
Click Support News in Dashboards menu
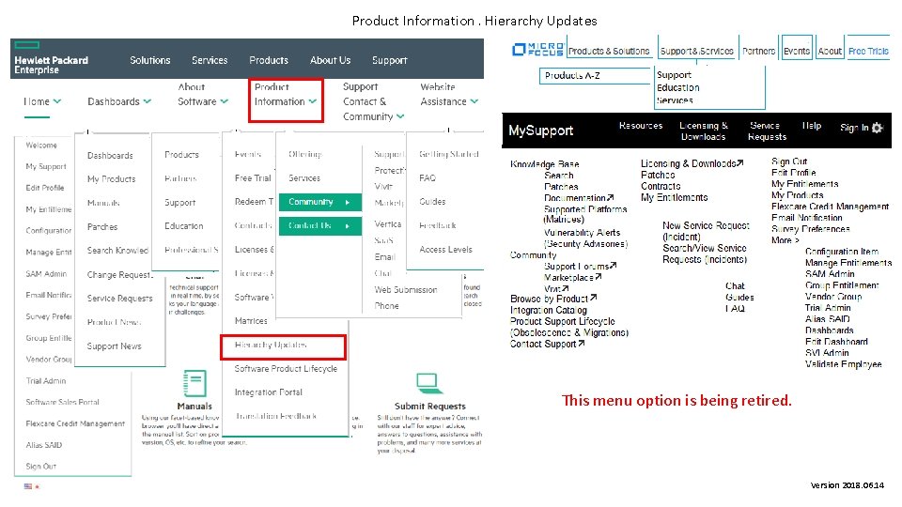114,346
